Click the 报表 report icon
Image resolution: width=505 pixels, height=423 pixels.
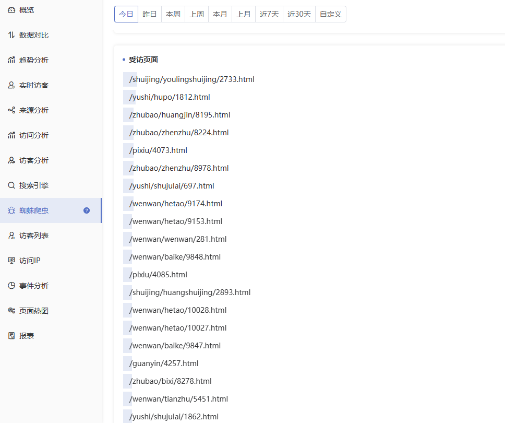[11, 336]
